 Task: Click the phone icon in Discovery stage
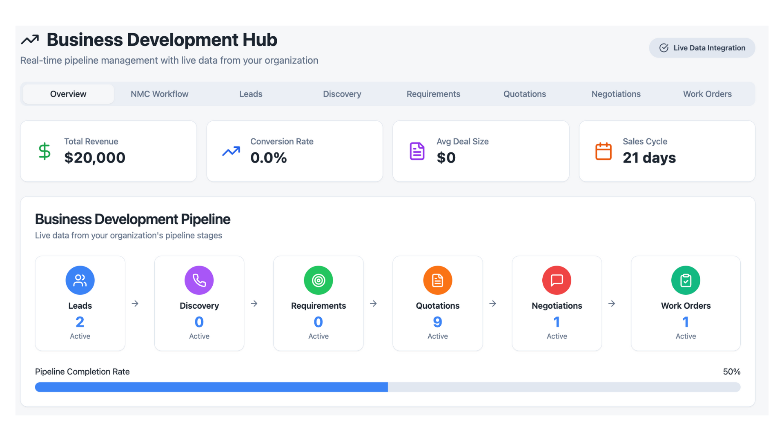point(199,280)
